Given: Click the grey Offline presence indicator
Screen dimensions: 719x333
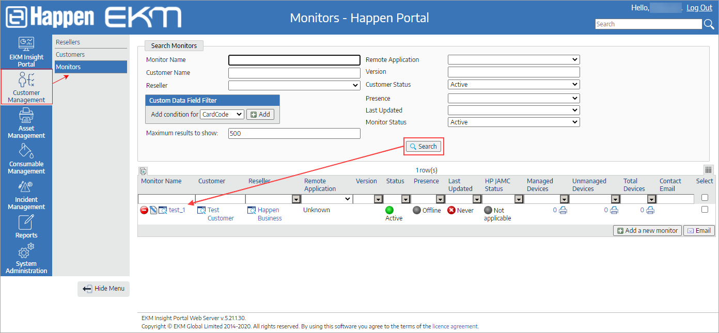Looking at the screenshot, I should pyautogui.click(x=417, y=210).
